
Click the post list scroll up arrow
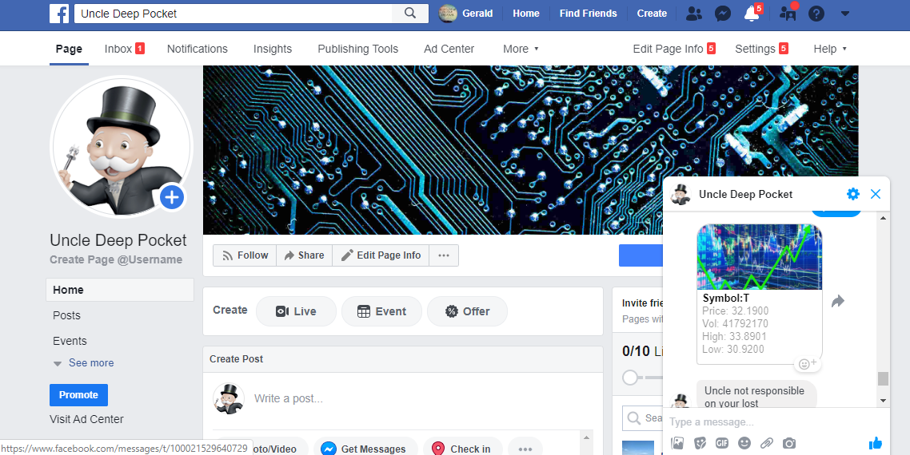coord(586,438)
